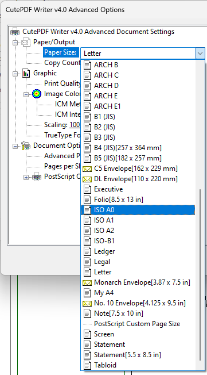The height and width of the screenshot is (375, 207).
Task: Choose My A4 paper size
Action: coord(138,293)
